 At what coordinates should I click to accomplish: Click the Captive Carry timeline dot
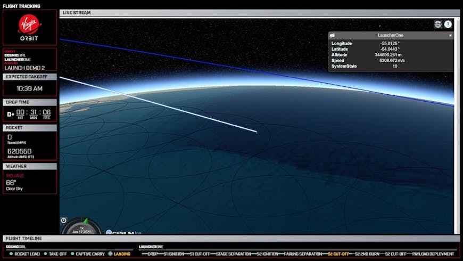(72, 254)
